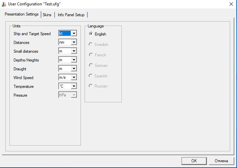Choose the Russian language option

(x=91, y=86)
